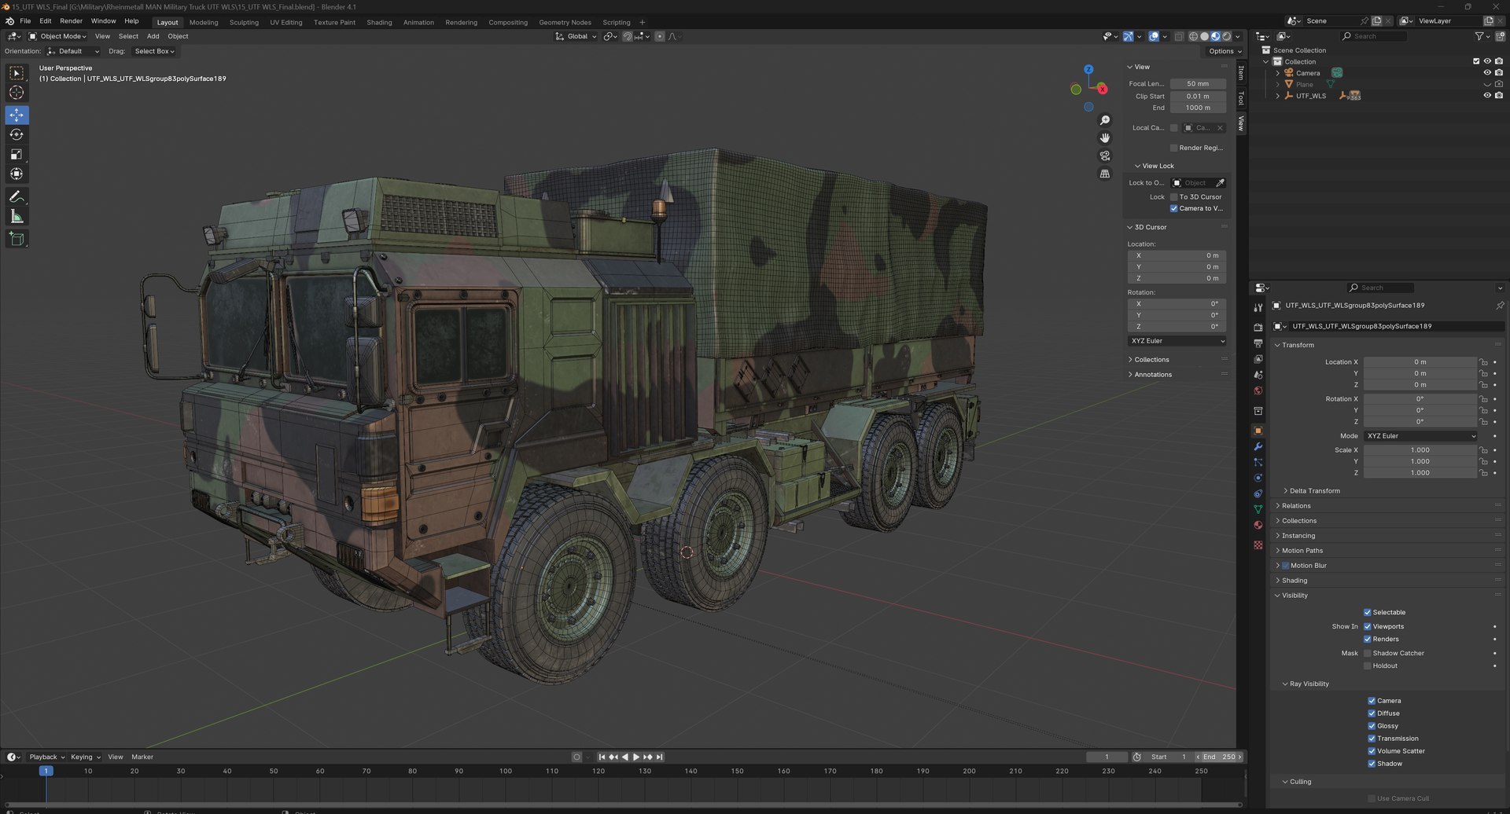The height and width of the screenshot is (814, 1510).
Task: Open the Select Box drag dropdown
Action: 153,51
